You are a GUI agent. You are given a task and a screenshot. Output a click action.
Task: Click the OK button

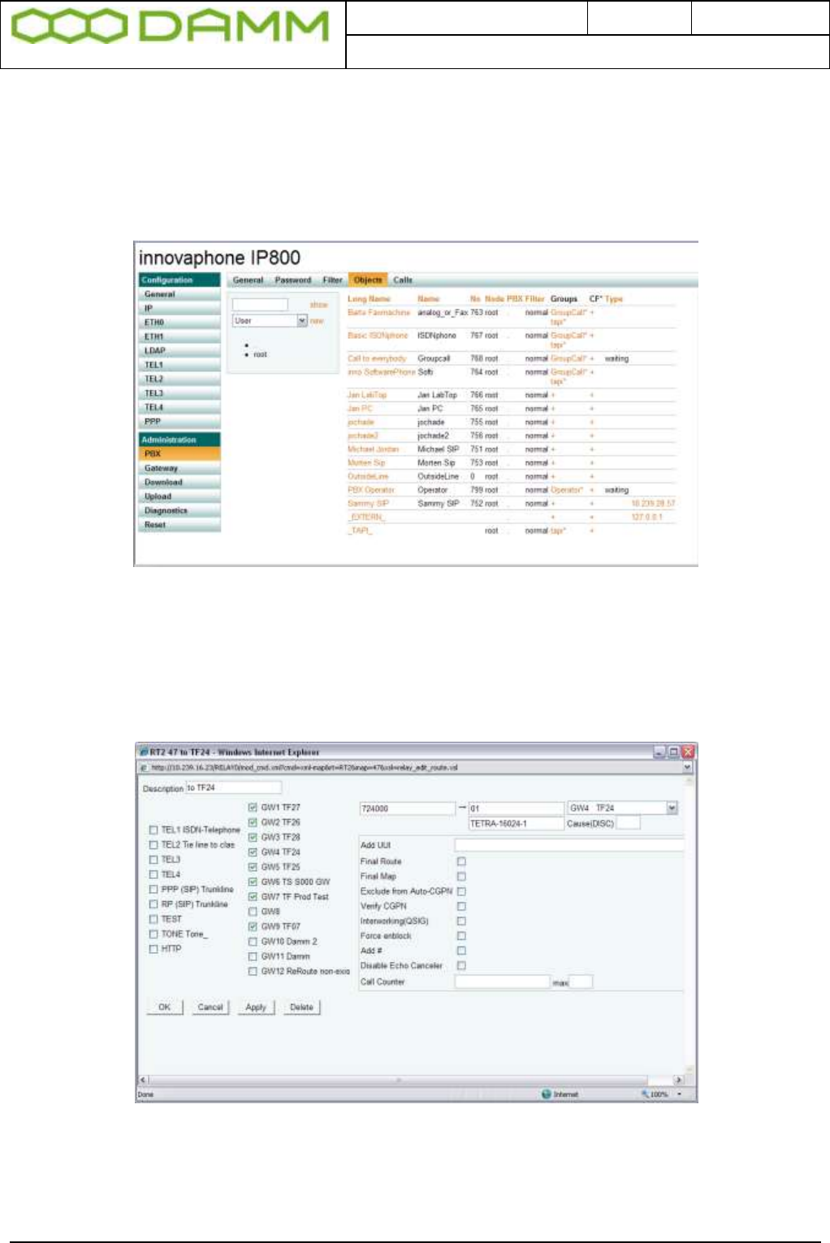point(165,1007)
